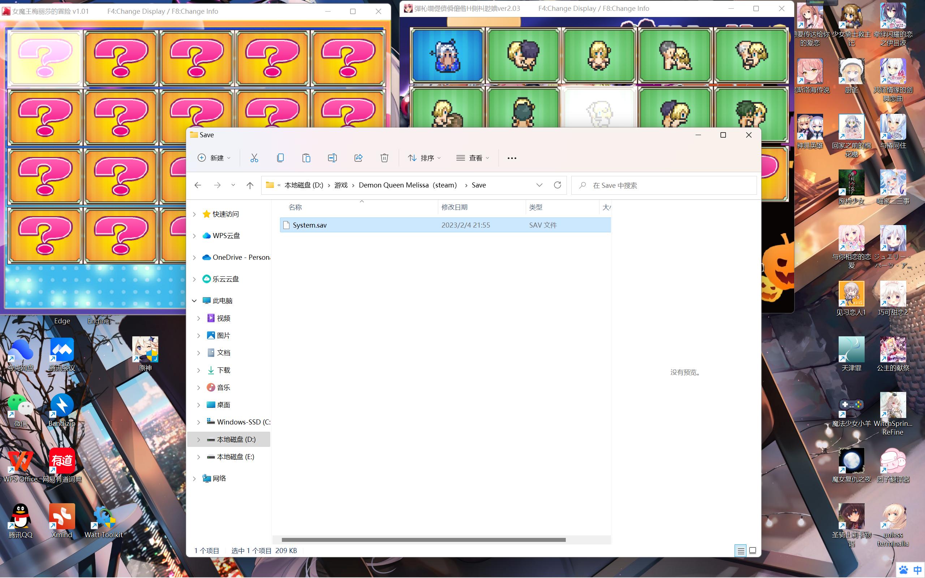Select the System.sav file
Image resolution: width=925 pixels, height=578 pixels.
click(x=445, y=225)
